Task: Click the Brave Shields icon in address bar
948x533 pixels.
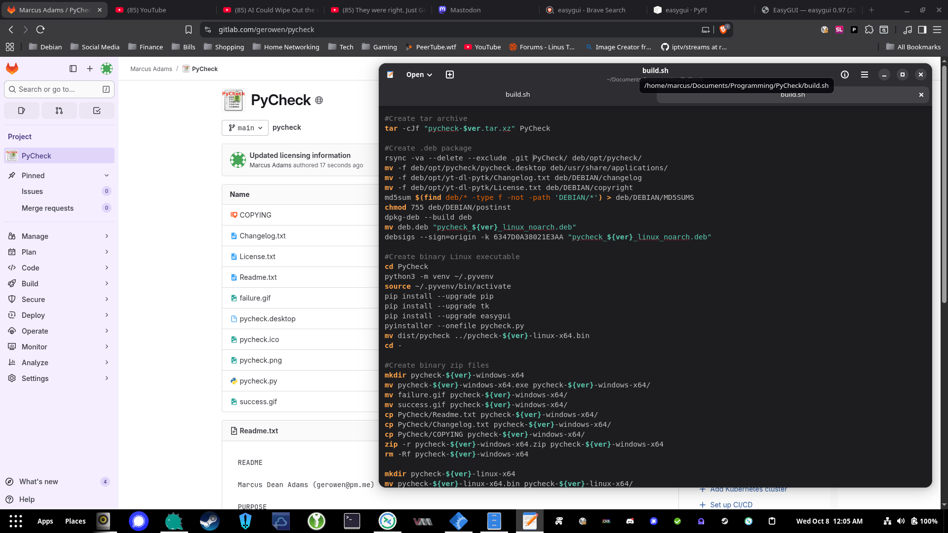Action: [723, 30]
